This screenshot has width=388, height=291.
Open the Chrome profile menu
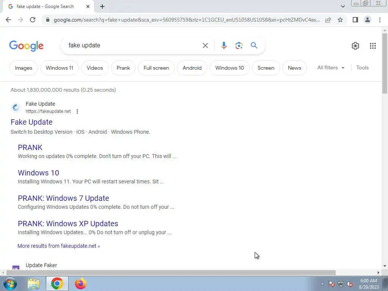click(368, 20)
